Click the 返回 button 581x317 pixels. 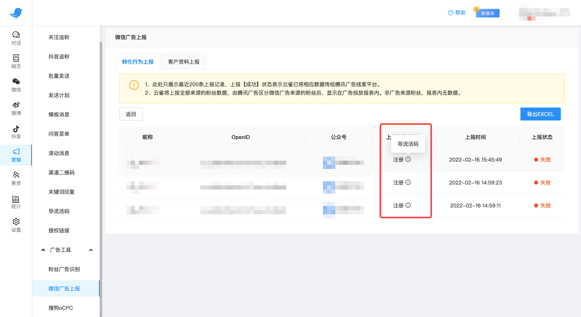(130, 114)
